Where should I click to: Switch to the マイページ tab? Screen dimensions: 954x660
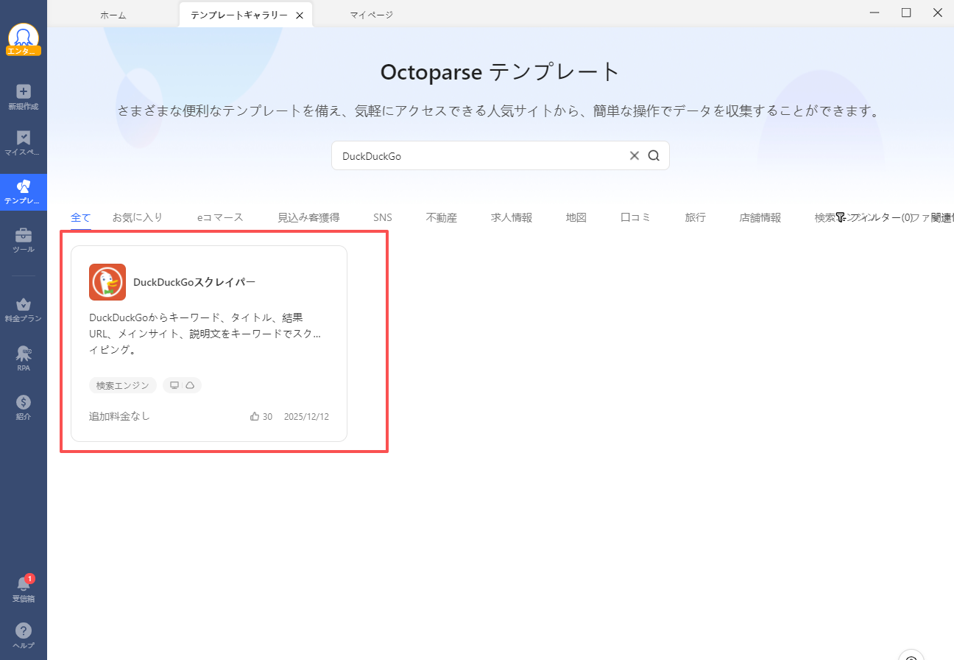coord(371,13)
